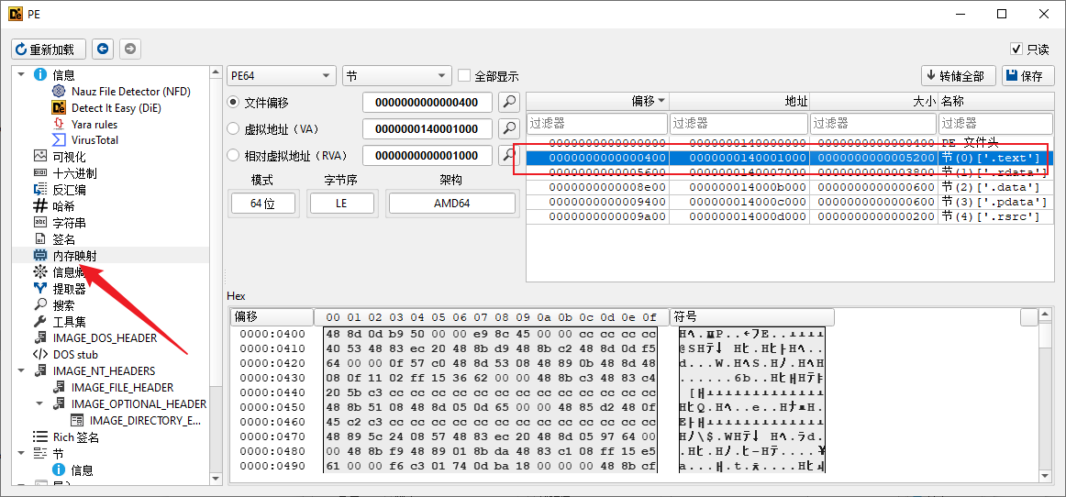Click magnifier icon next to file offset field

508,102
